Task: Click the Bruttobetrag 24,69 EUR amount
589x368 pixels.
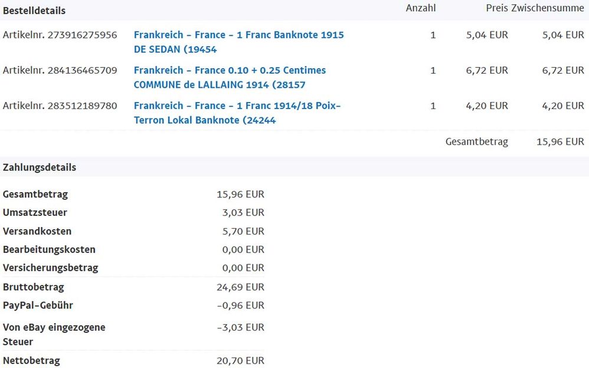Action: point(240,288)
